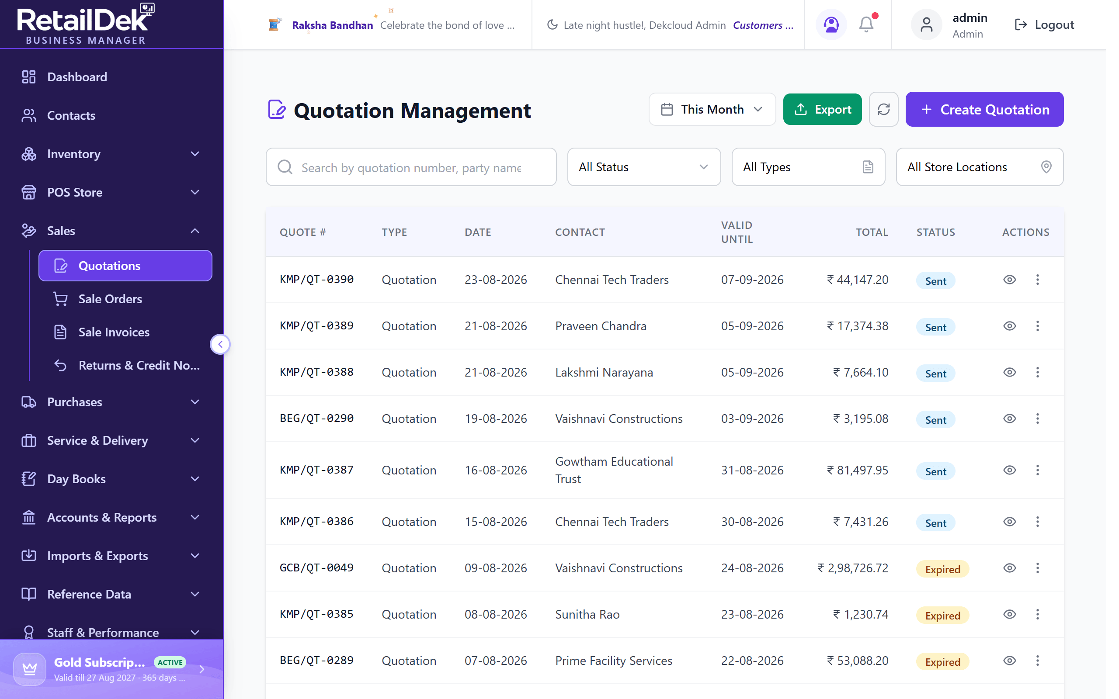Screen dimensions: 1119x699
Task: Click the notification bell icon
Action: pyautogui.click(x=866, y=24)
